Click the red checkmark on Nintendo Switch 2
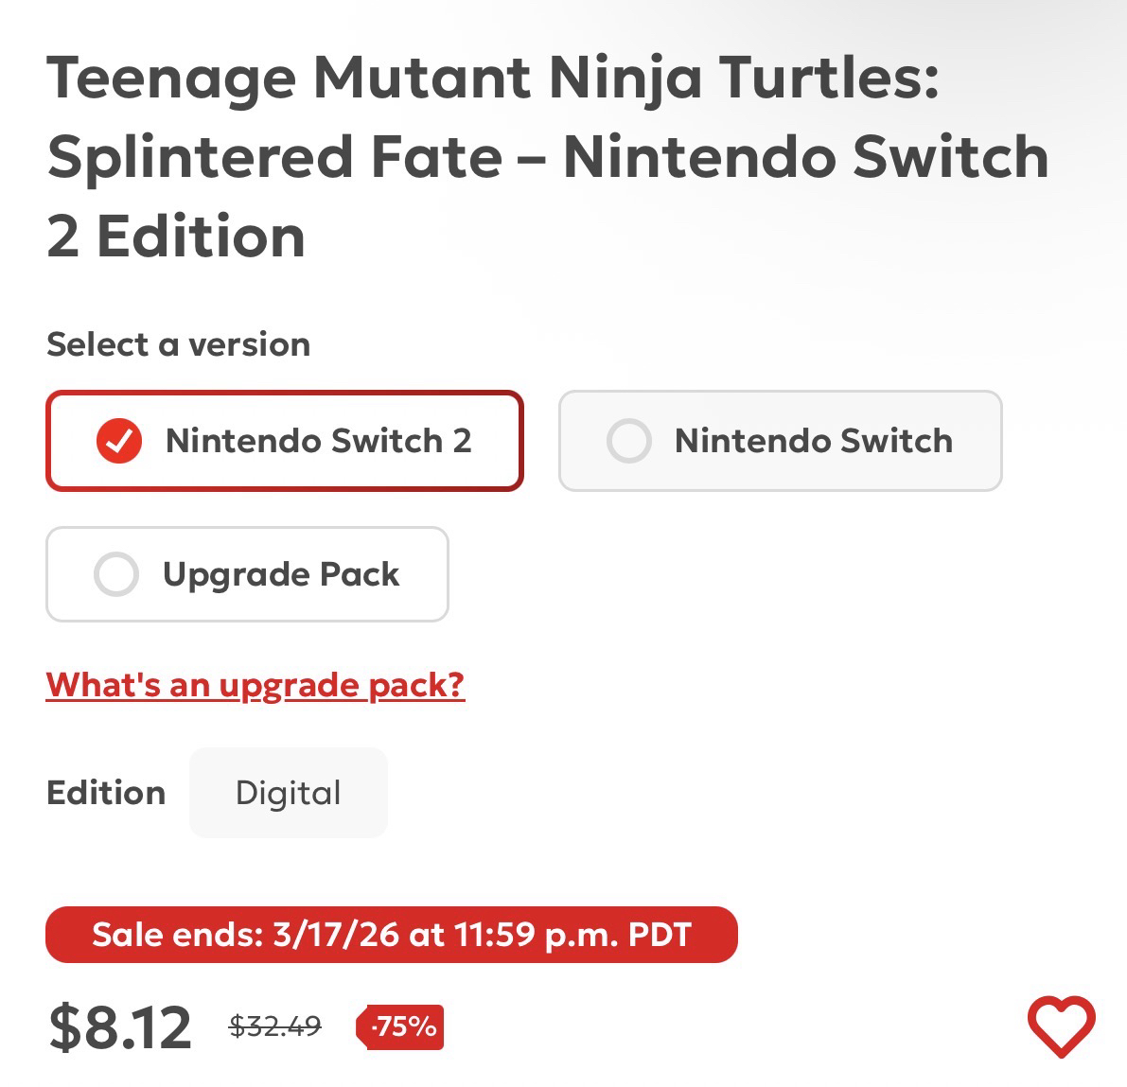Viewport: 1127px width, 1087px height. [x=119, y=441]
